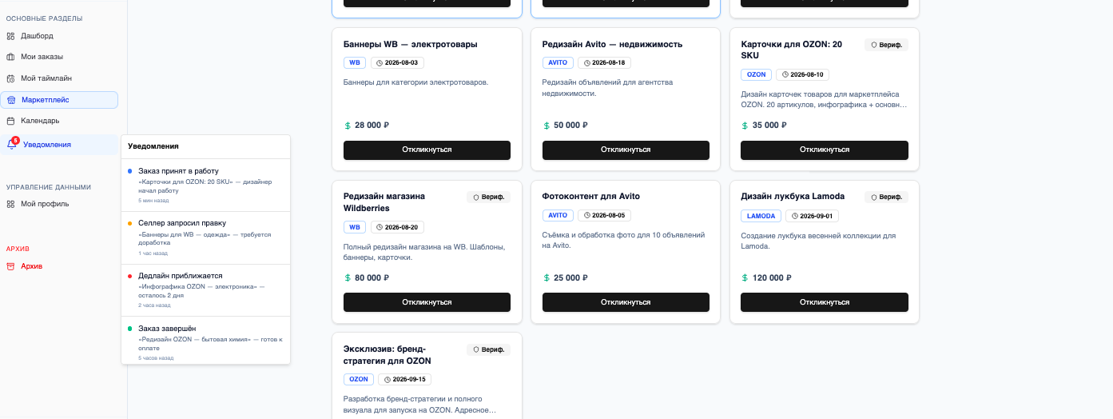Click the blue dot of Заказ принят notification

click(130, 171)
